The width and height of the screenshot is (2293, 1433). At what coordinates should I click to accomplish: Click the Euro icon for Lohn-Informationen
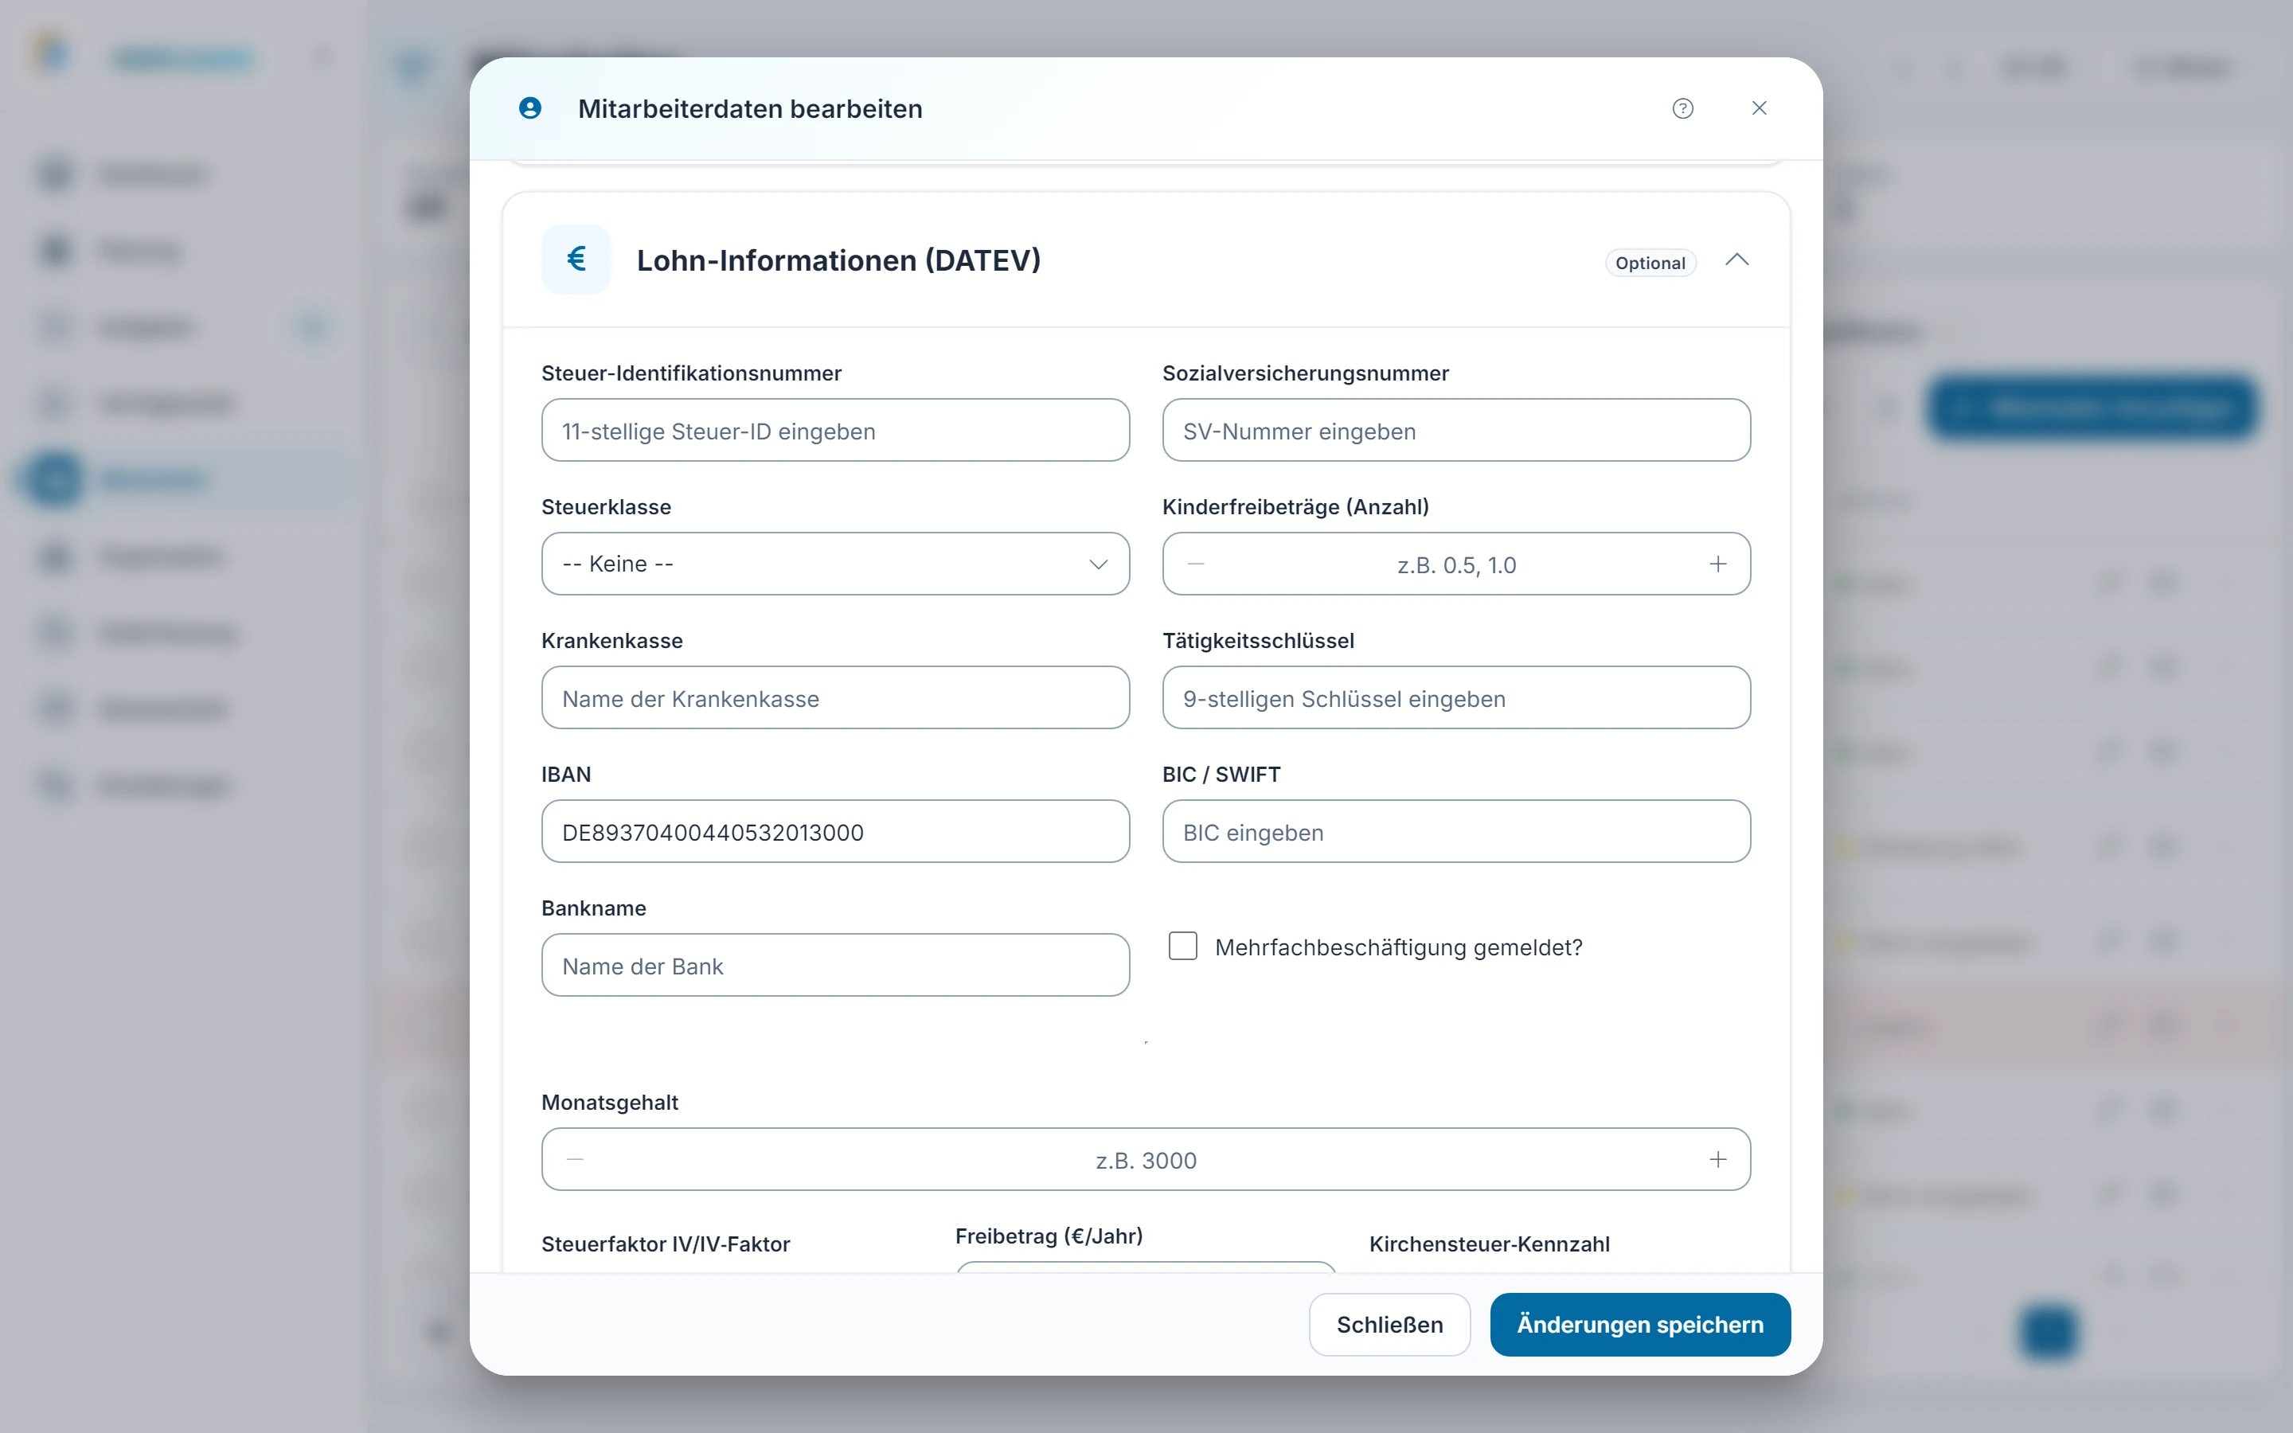pos(576,259)
